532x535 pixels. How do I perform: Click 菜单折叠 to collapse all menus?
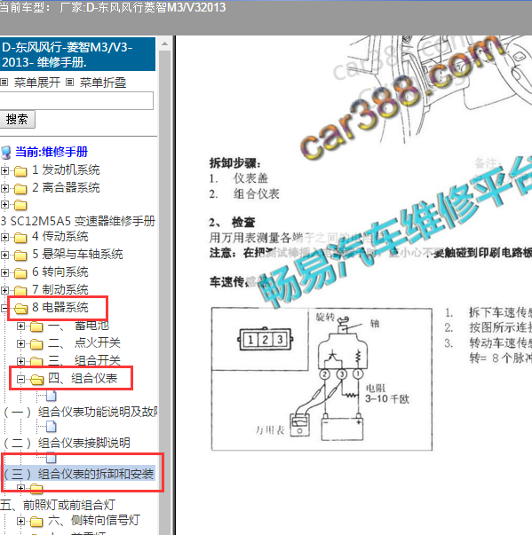pos(103,83)
